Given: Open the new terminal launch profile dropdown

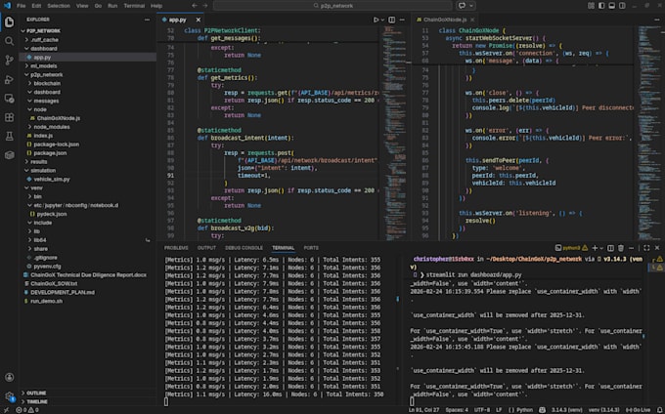Looking at the screenshot, I should [x=601, y=248].
